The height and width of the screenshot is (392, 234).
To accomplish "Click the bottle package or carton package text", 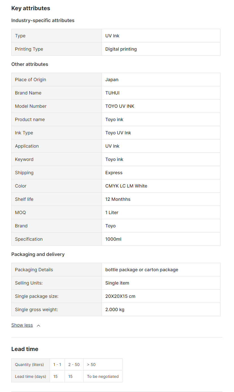I will tap(142, 270).
